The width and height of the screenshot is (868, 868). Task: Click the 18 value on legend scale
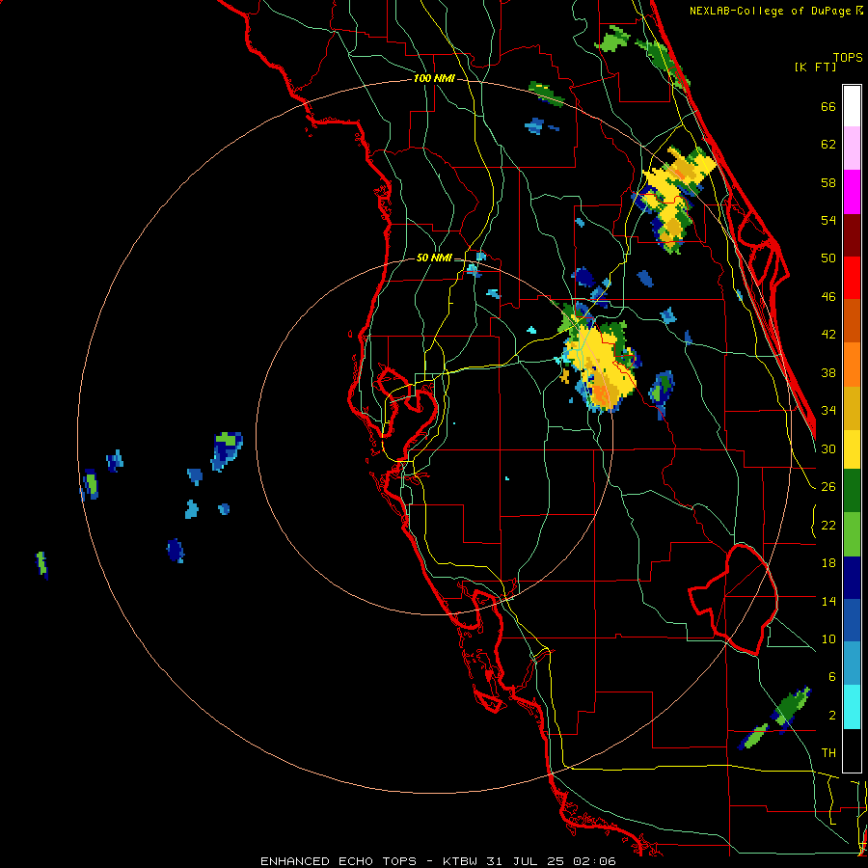(828, 563)
